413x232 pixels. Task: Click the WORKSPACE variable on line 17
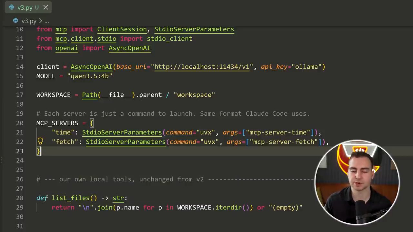53,95
